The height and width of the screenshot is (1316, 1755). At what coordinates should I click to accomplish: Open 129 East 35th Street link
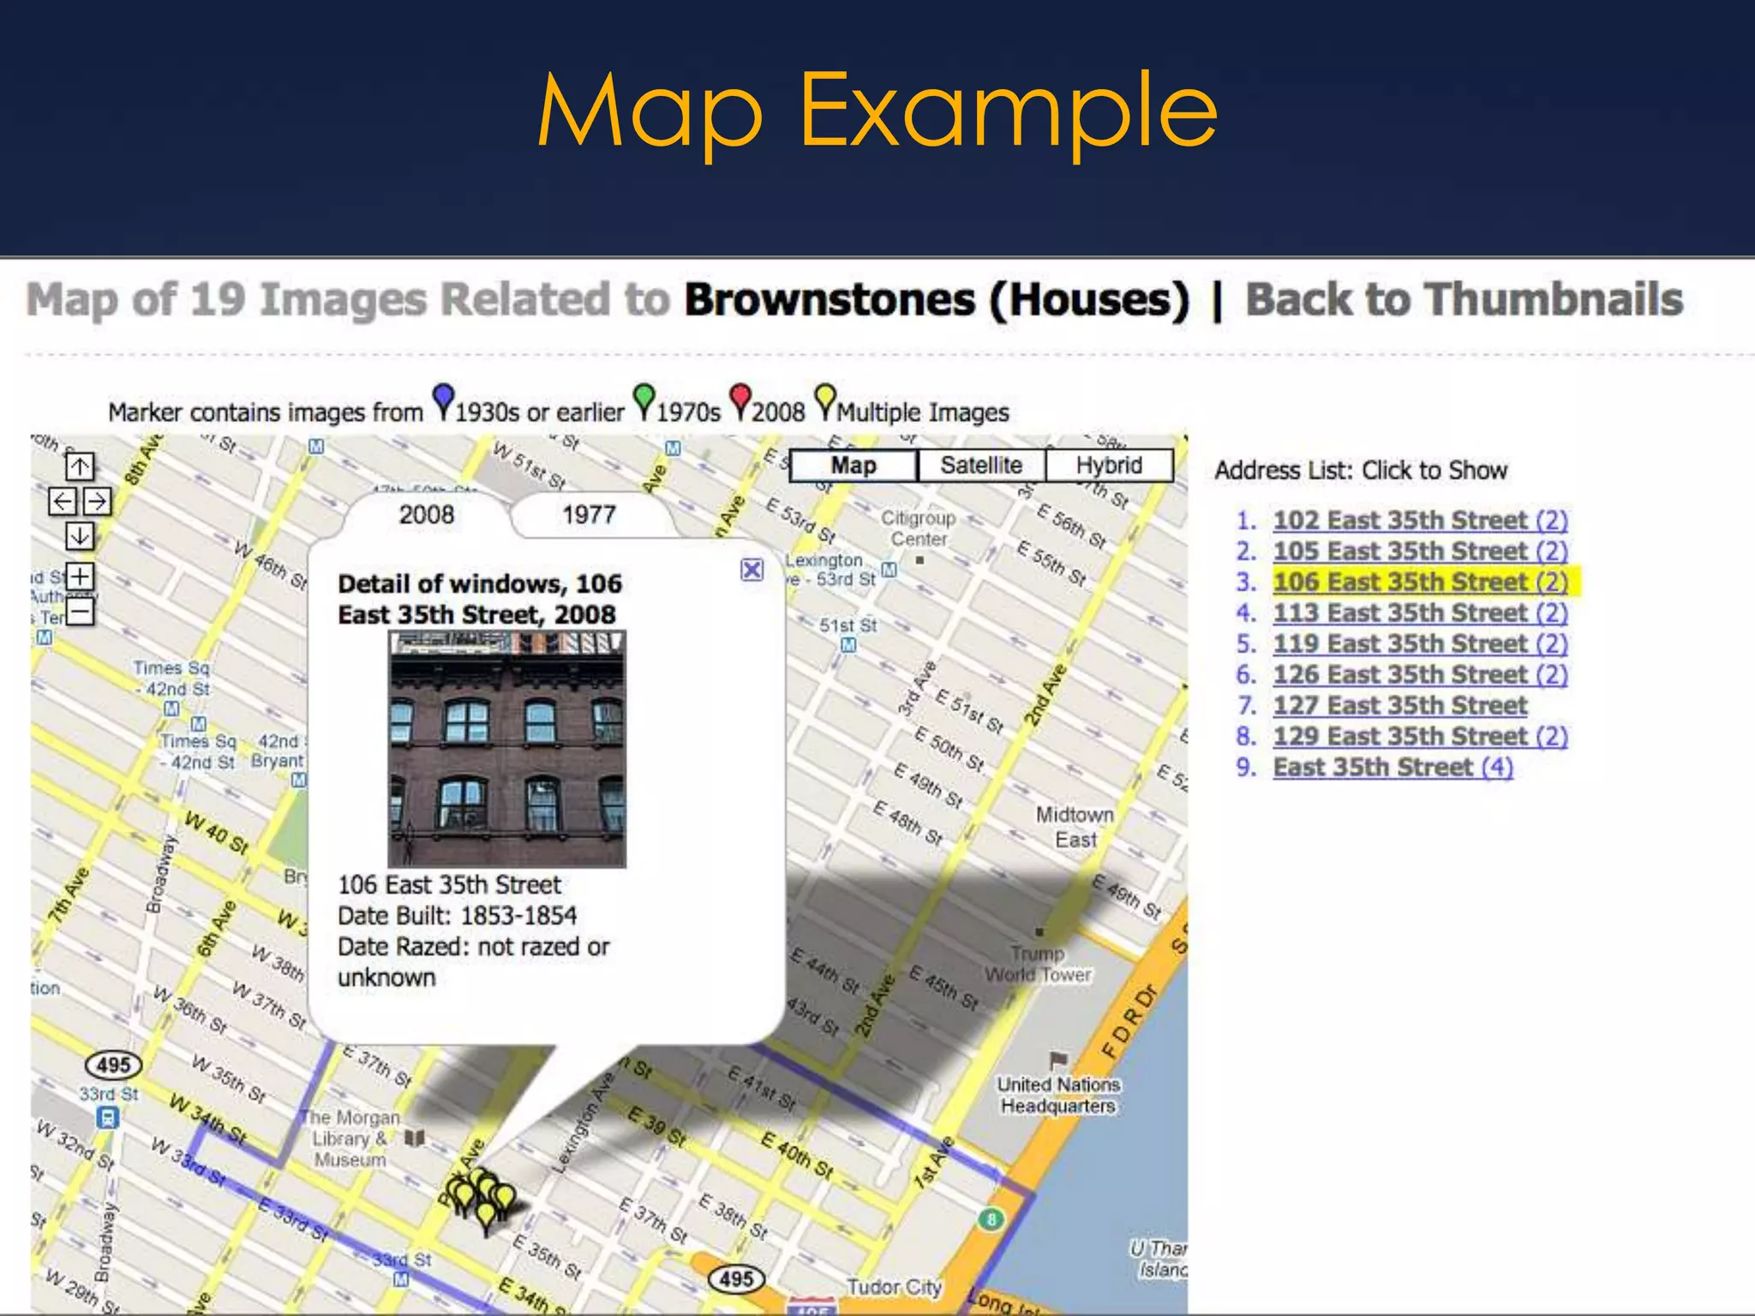coord(1420,736)
